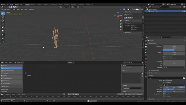
Task: Click the asset browser settings gear icon
Action: tap(143, 62)
